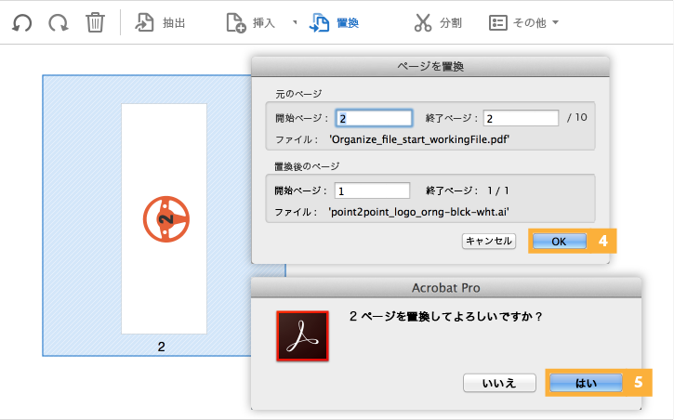This screenshot has height=420, width=674.
Task: Expand the その他 dropdown arrow
Action: (x=555, y=22)
